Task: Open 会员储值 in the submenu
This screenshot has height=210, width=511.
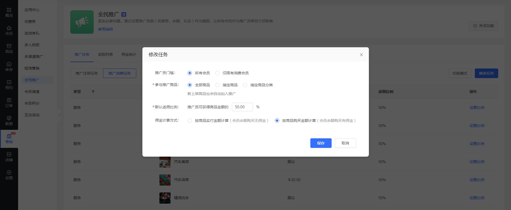Action: 32,92
